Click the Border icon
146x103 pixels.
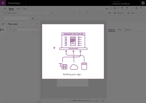[96, 13]
